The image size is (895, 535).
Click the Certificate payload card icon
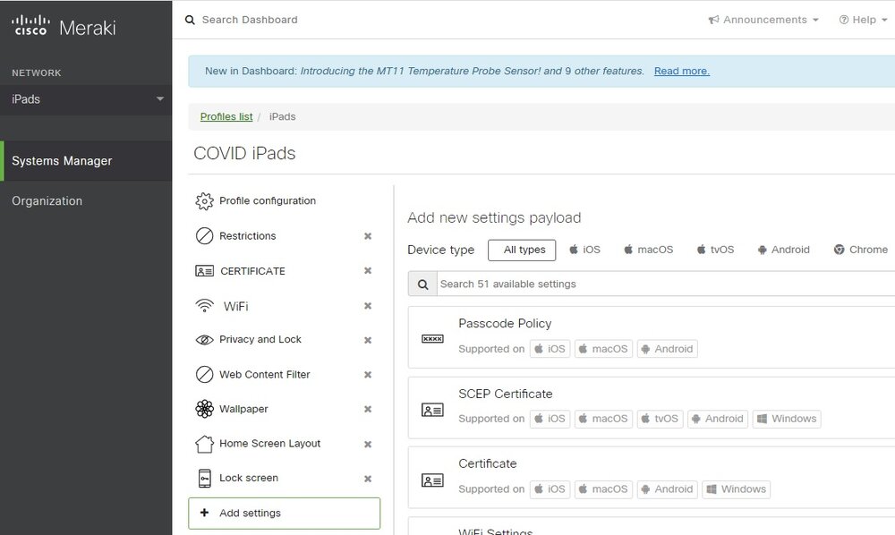coord(432,480)
